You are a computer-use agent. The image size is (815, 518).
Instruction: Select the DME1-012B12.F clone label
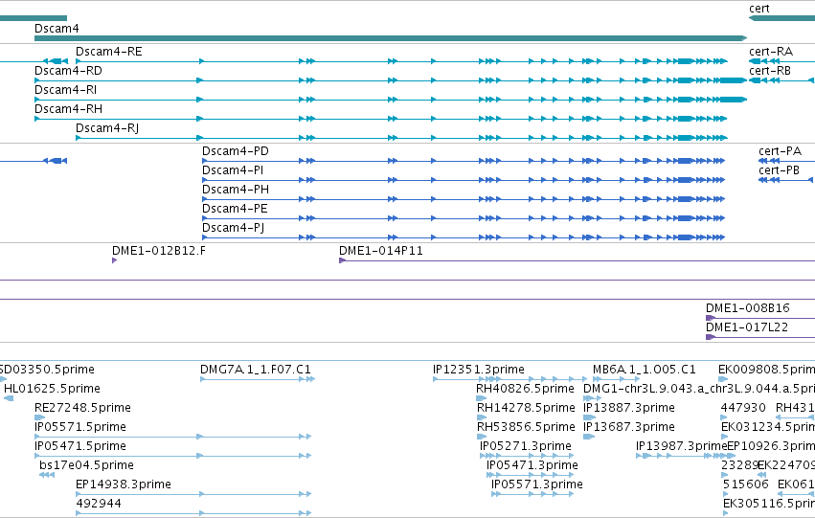coord(159,251)
